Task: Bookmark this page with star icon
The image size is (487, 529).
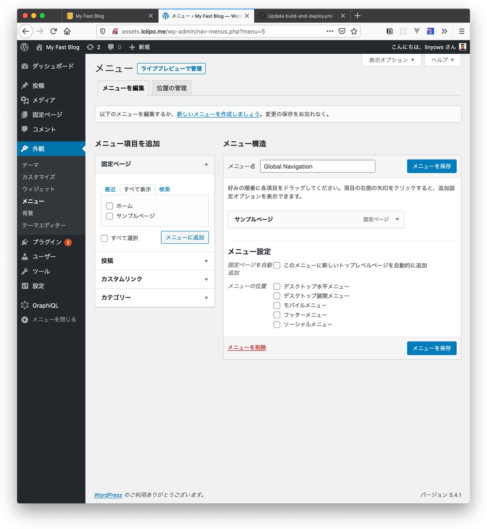Action: [x=353, y=31]
